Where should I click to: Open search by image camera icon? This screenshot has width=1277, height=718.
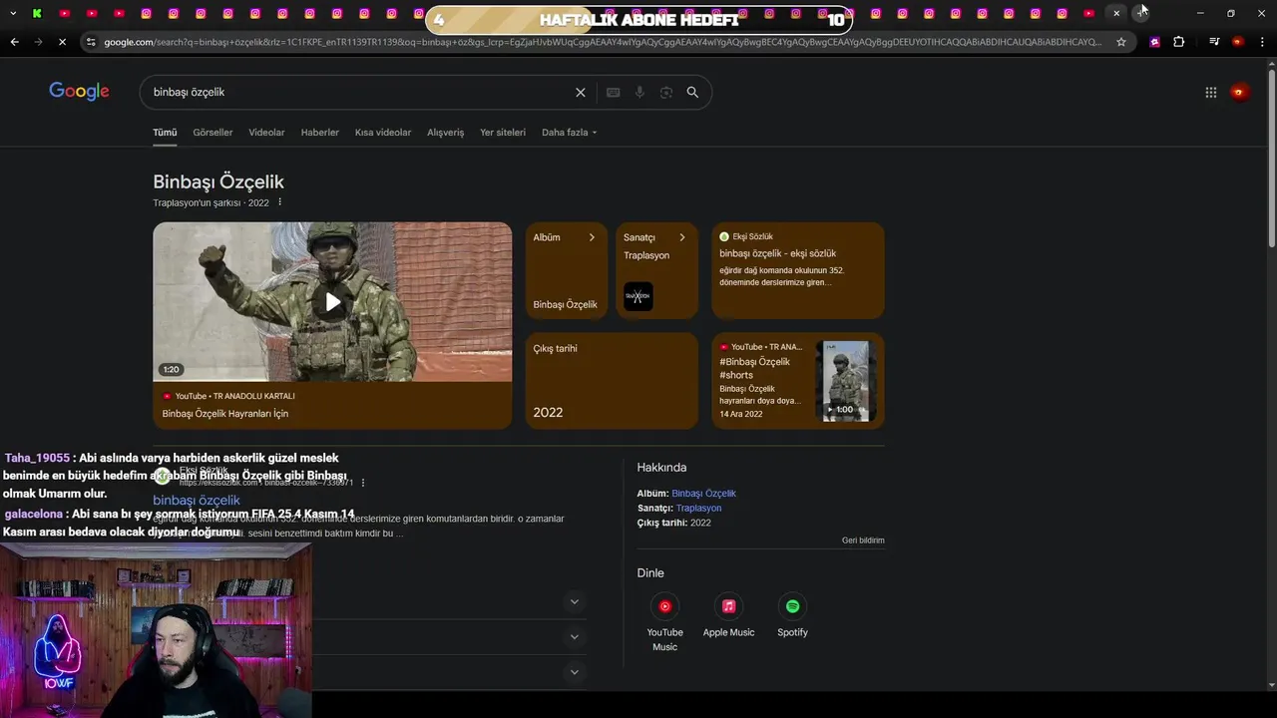pyautogui.click(x=665, y=92)
